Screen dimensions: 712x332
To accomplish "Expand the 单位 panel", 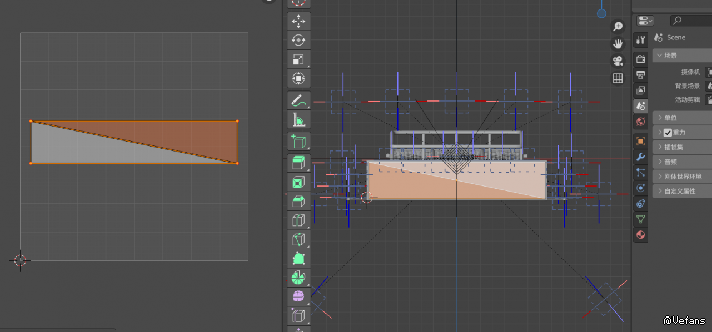I will pos(670,118).
